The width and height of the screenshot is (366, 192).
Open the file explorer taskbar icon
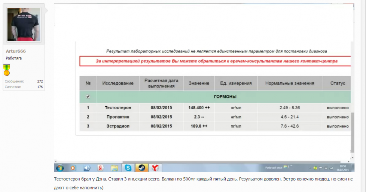[115, 168]
